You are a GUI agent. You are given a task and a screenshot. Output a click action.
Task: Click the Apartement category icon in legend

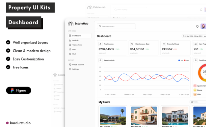[195, 86]
